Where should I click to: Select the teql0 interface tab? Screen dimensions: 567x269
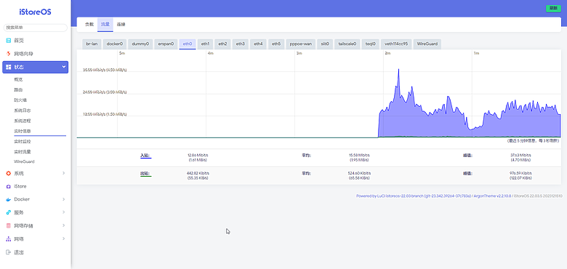[x=371, y=44]
